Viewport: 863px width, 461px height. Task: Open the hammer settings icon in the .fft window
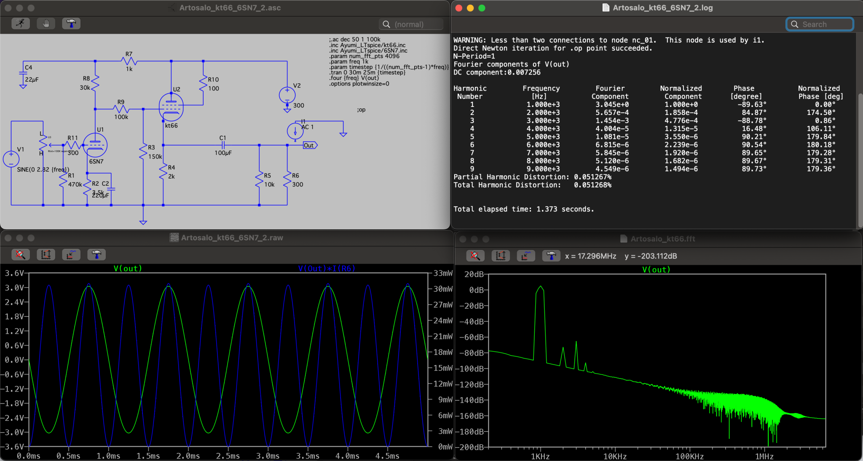point(551,256)
